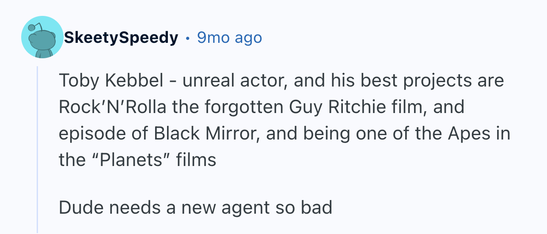Click the word "films" after "Planets"
The image size is (547, 234).
click(x=196, y=160)
